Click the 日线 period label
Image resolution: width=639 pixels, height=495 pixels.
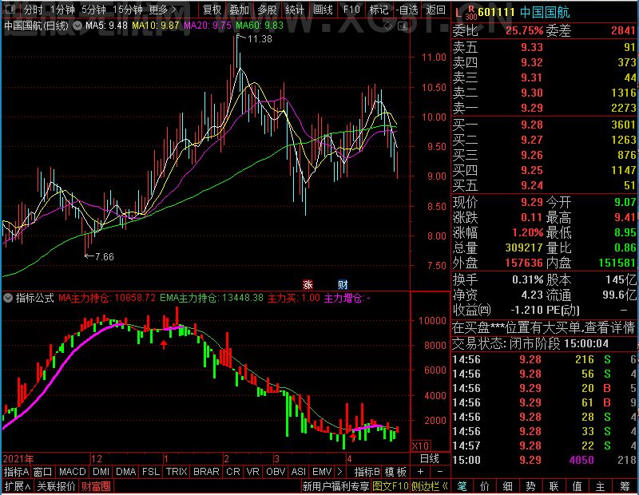coord(430,459)
